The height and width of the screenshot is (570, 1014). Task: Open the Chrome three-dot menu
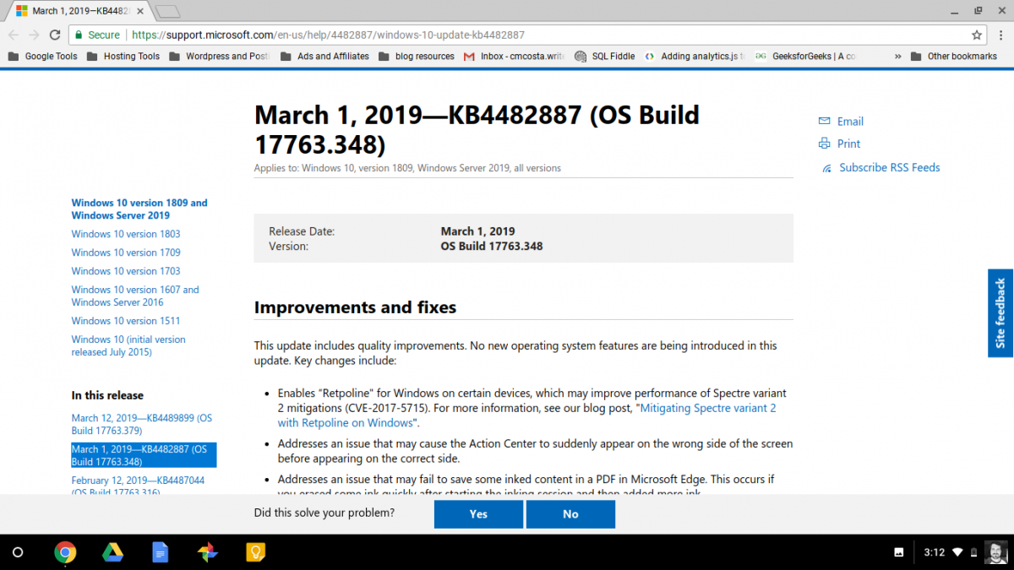tap(1000, 35)
